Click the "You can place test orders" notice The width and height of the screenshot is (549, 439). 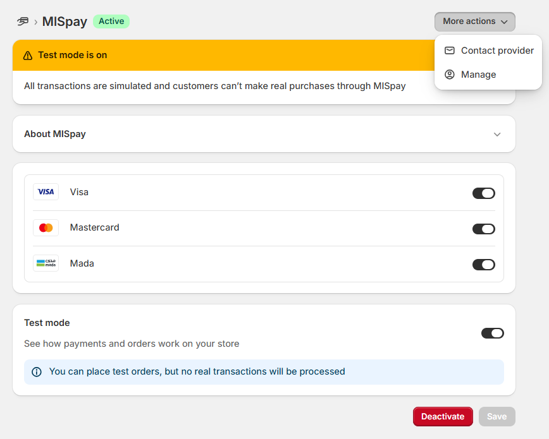tap(264, 372)
